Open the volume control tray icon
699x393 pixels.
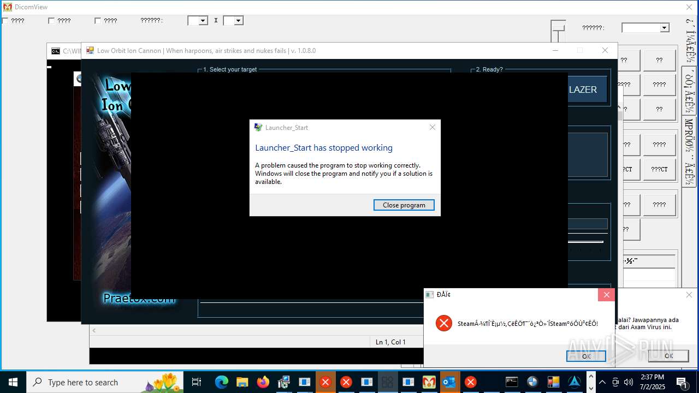click(x=628, y=382)
